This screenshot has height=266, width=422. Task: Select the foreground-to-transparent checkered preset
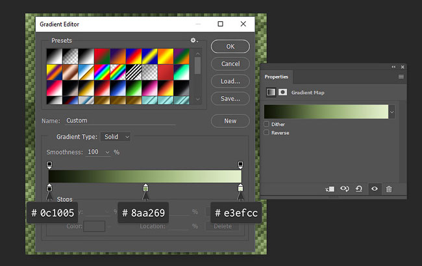click(x=70, y=56)
